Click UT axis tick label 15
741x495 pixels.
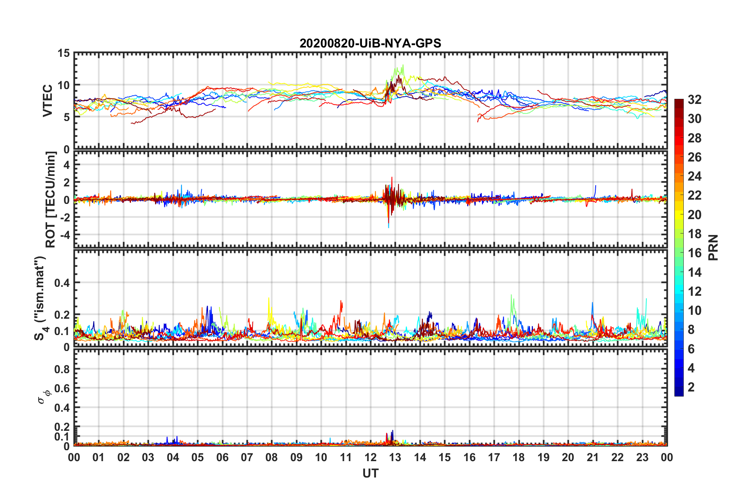445,457
